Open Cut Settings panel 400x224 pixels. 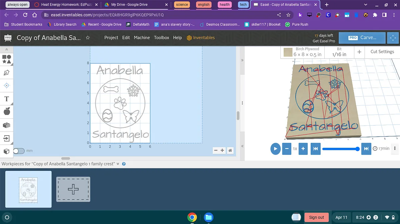[382, 52]
